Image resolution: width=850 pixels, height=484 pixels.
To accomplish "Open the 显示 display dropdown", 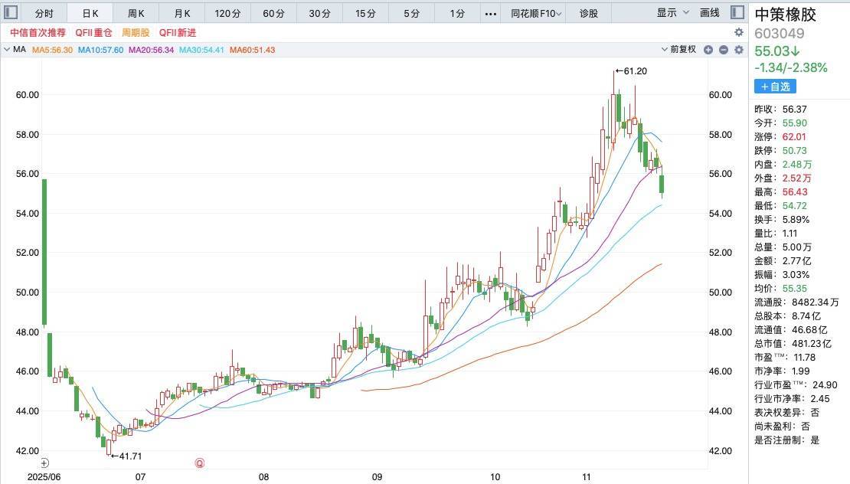I will [670, 13].
